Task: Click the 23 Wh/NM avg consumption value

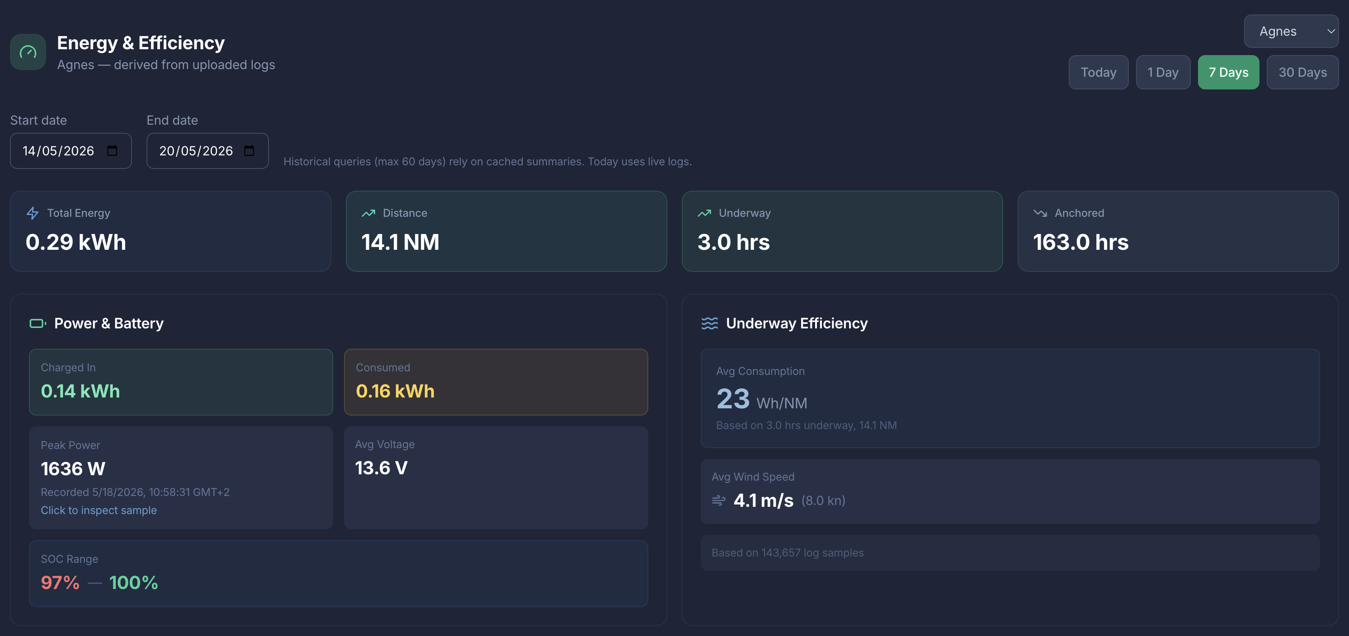Action: pyautogui.click(x=761, y=399)
